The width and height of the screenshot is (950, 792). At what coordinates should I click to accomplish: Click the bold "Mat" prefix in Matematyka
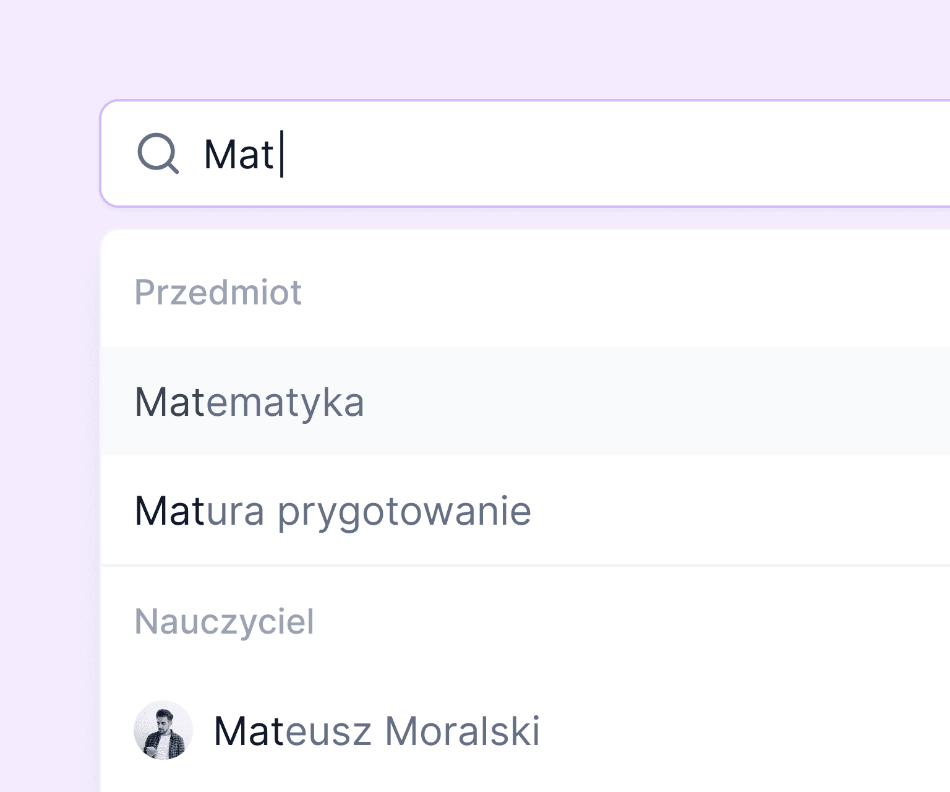tap(169, 402)
